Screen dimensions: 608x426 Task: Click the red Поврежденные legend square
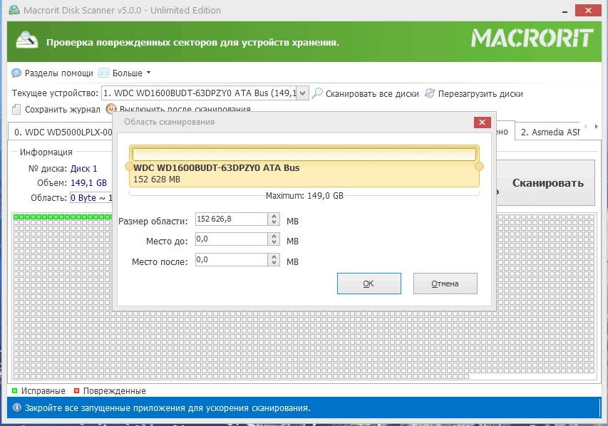point(77,390)
